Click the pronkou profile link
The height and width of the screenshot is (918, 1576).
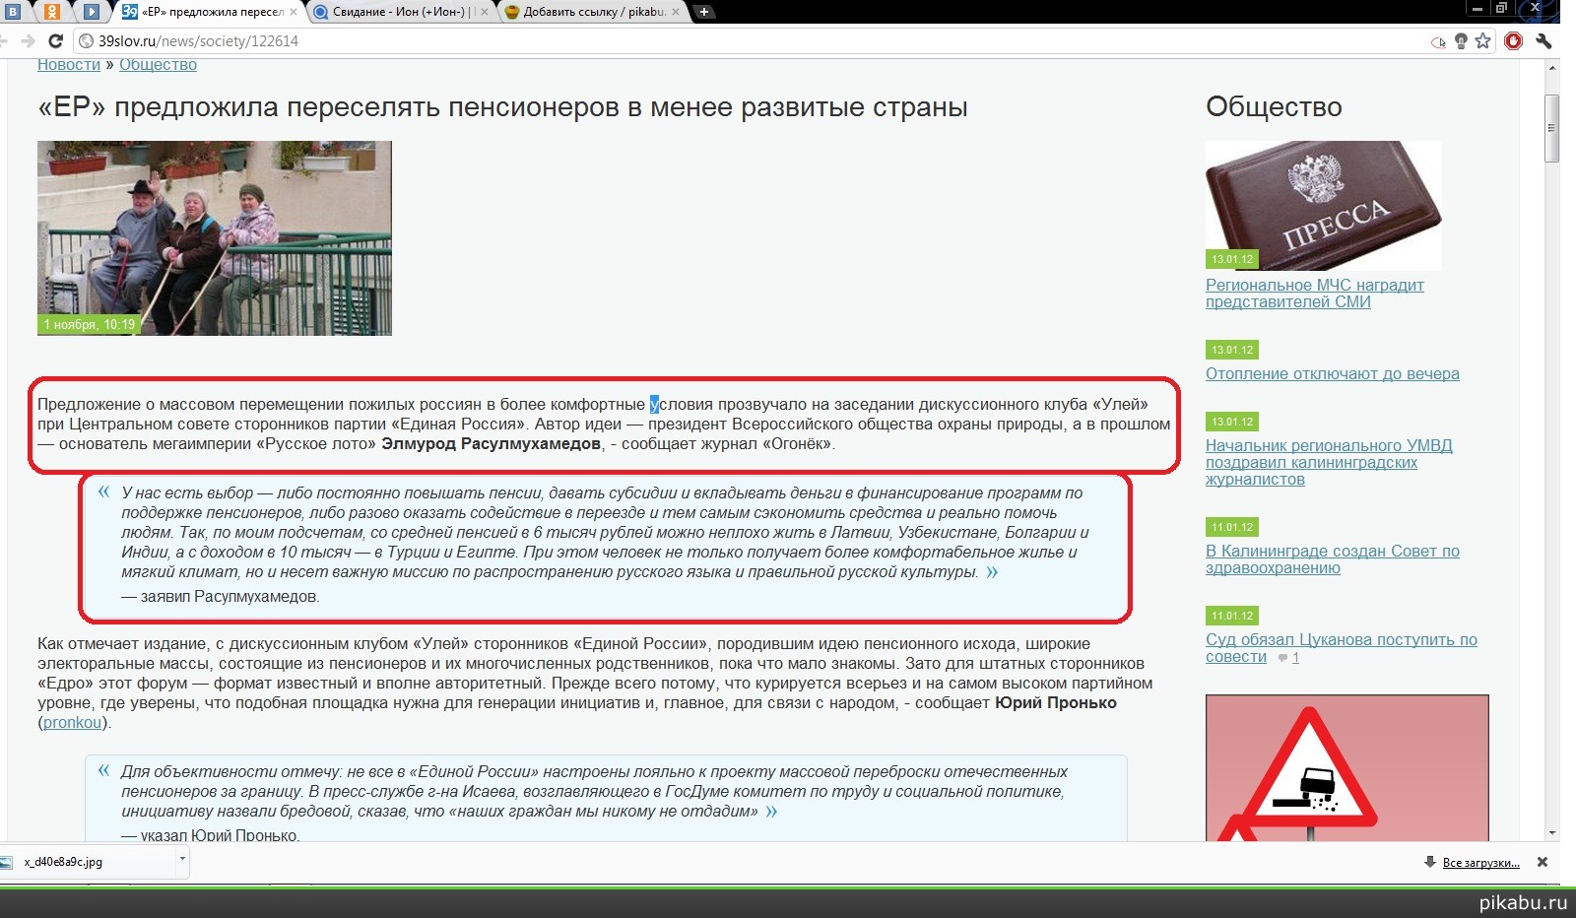[72, 723]
